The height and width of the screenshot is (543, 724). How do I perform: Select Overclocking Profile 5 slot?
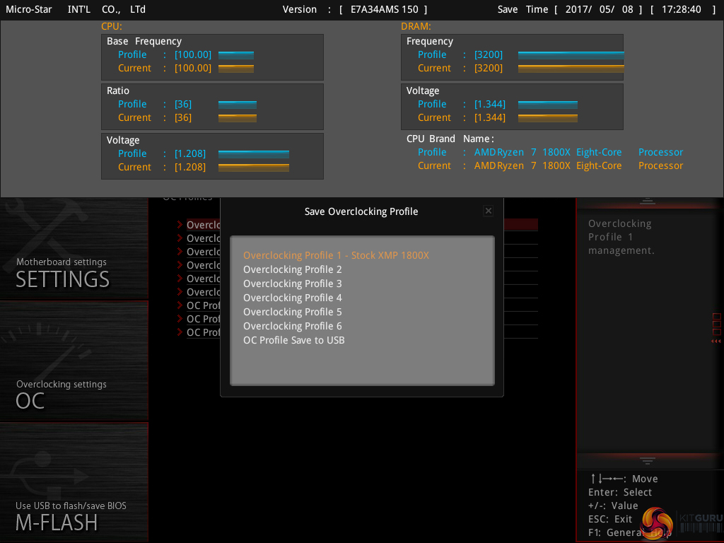(x=292, y=312)
